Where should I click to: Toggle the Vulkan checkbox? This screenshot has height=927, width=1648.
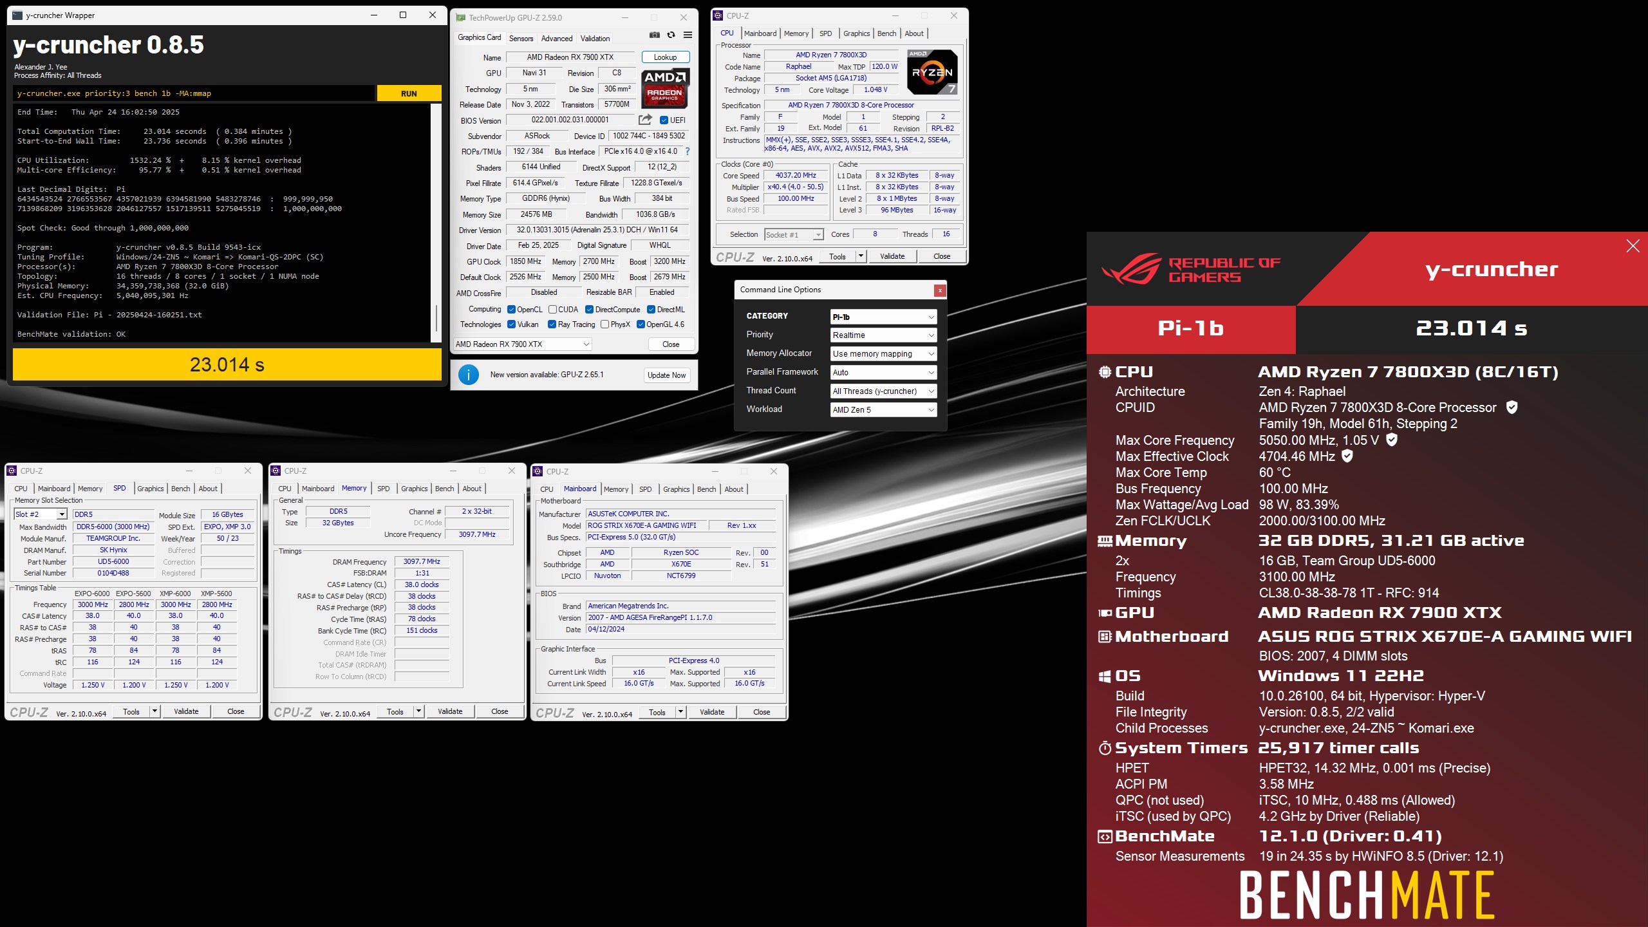coord(511,324)
